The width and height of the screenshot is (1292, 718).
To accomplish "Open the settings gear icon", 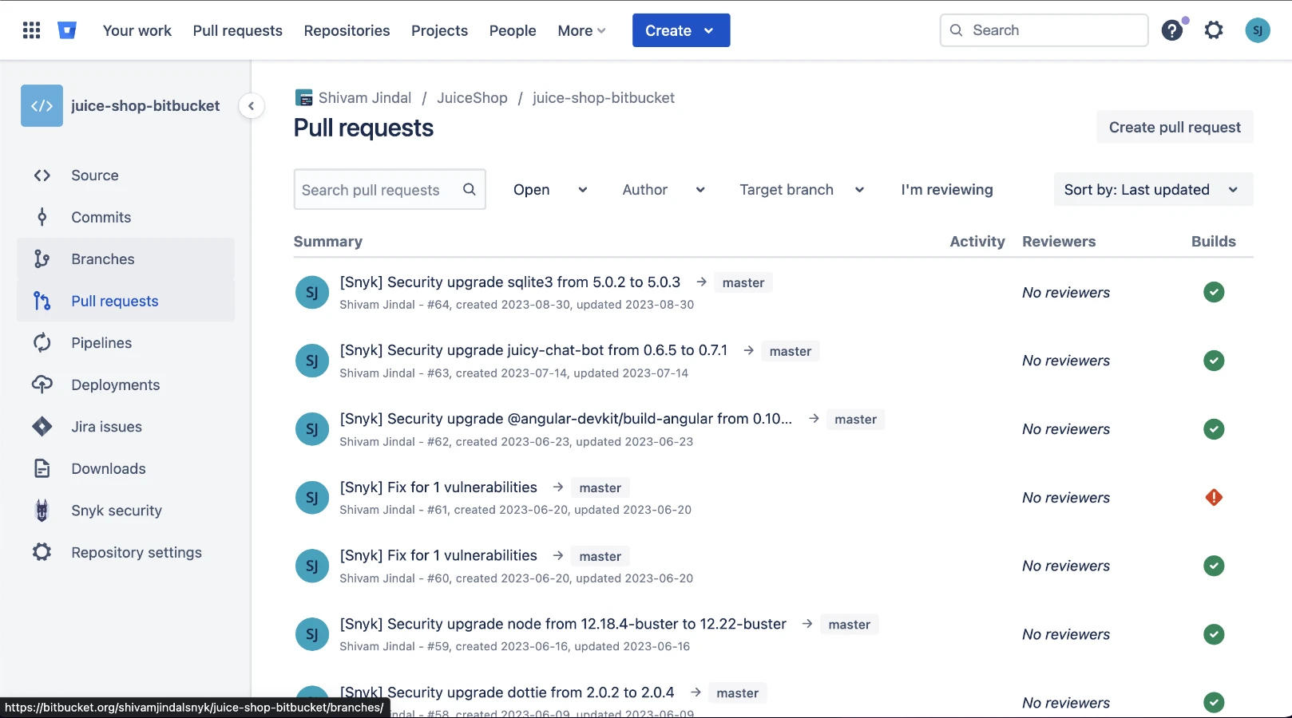I will 1214,30.
